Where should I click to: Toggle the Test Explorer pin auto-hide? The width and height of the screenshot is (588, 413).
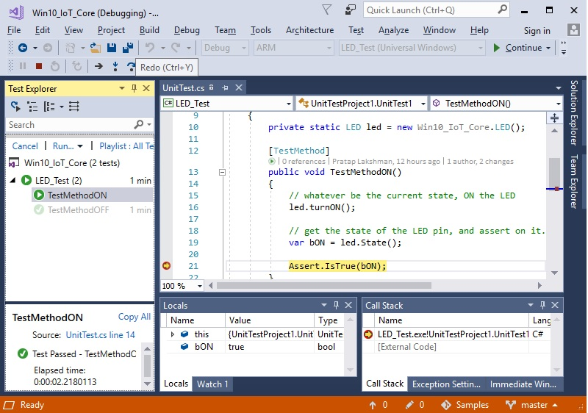(135, 88)
